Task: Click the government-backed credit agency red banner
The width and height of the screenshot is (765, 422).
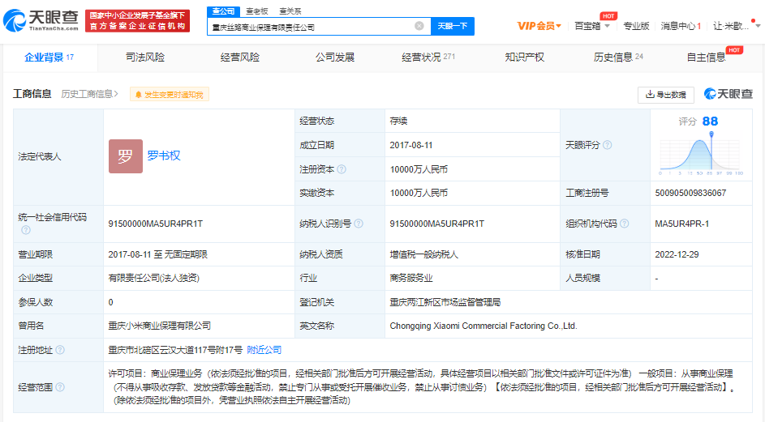Action: pyautogui.click(x=138, y=21)
